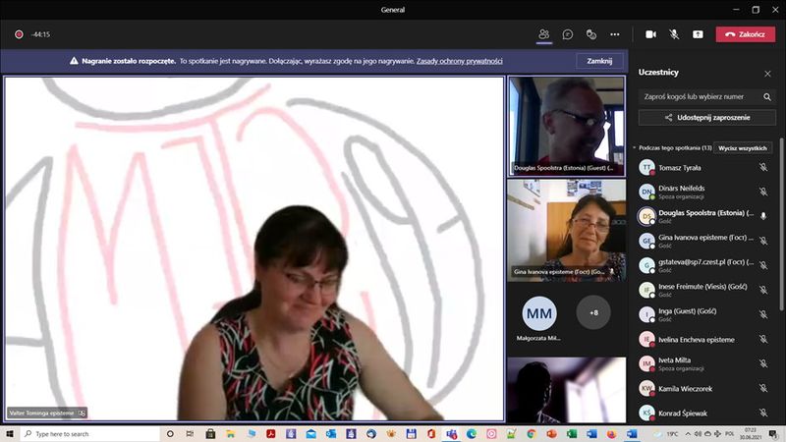Open File Explorer from taskbar
This screenshot has height=442, width=786.
(230, 433)
